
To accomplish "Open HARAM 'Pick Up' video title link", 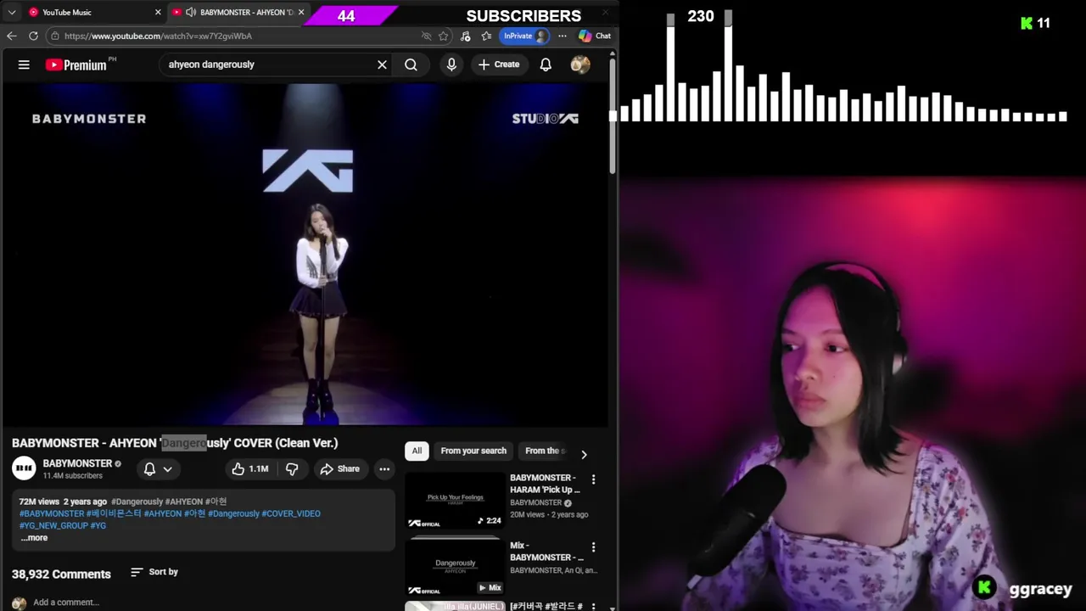I will click(x=545, y=484).
